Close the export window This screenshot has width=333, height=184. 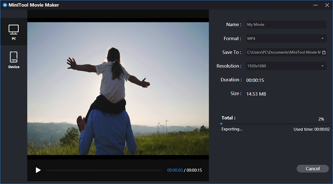pyautogui.click(x=327, y=5)
